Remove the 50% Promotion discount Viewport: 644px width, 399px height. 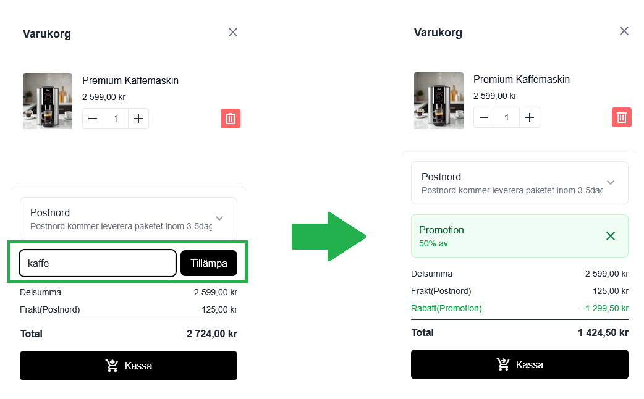click(x=611, y=236)
